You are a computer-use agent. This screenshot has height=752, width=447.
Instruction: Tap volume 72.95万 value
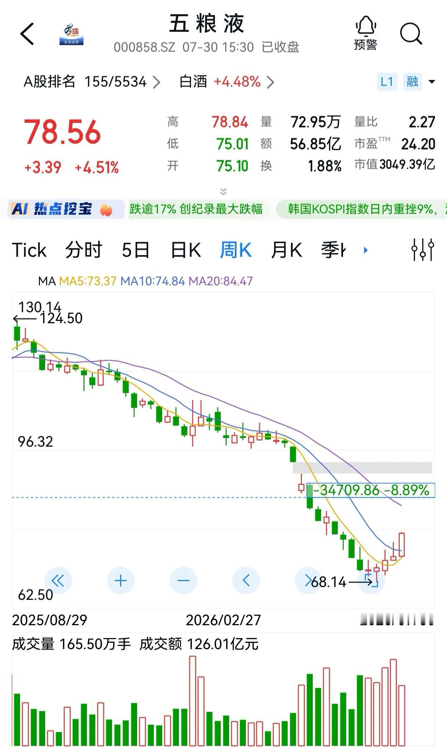[x=316, y=122]
